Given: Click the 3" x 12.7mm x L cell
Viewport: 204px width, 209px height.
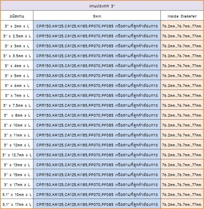Looking at the screenshot, I should (x=17, y=154).
